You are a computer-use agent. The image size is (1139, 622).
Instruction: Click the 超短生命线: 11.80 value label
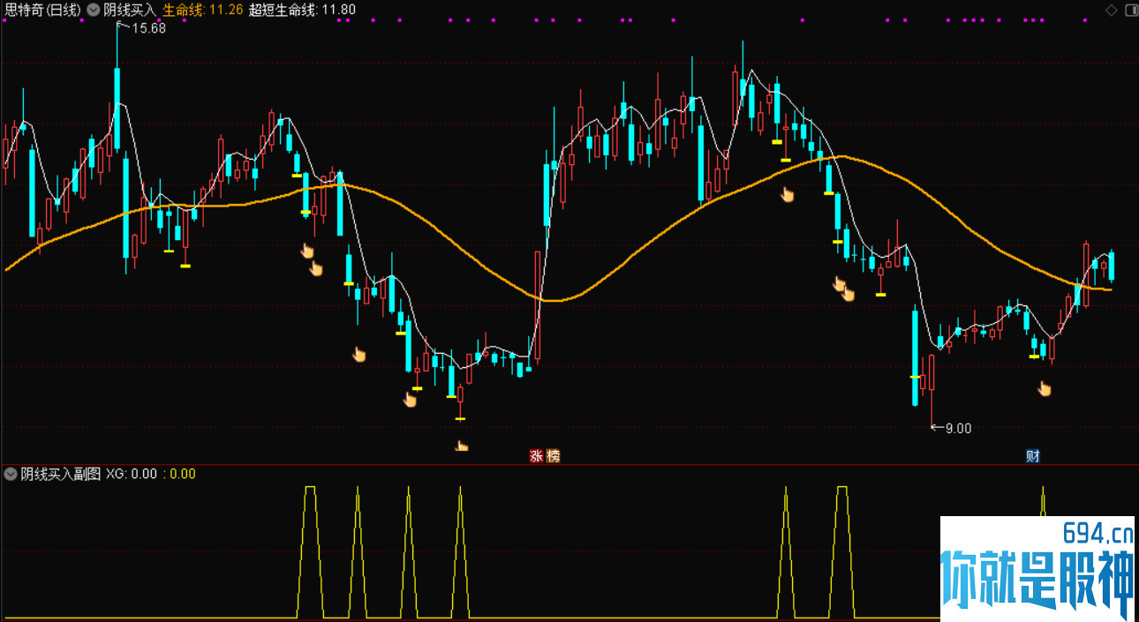tap(303, 11)
